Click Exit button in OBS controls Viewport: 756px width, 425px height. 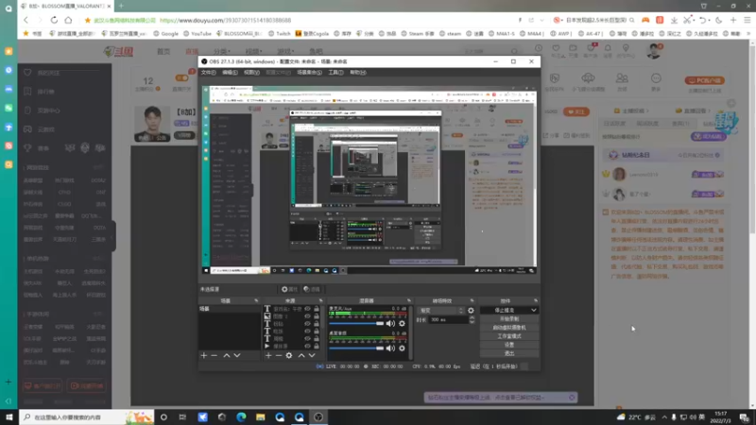coord(509,353)
